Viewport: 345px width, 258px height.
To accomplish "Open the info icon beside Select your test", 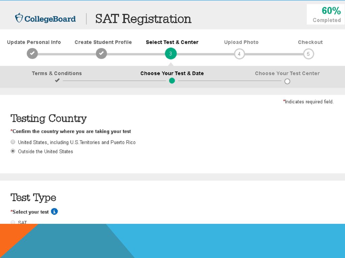I will (54, 212).
